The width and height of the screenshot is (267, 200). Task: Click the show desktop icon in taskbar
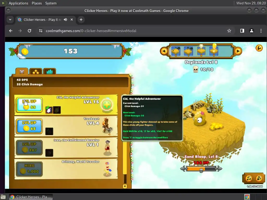point(3,197)
